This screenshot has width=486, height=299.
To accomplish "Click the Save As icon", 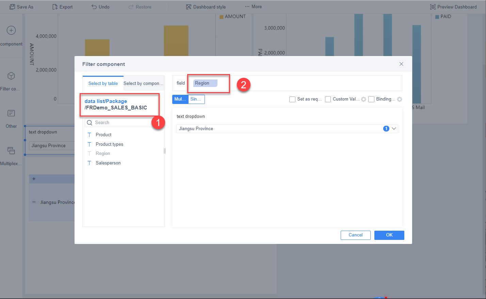I will [x=12, y=7].
